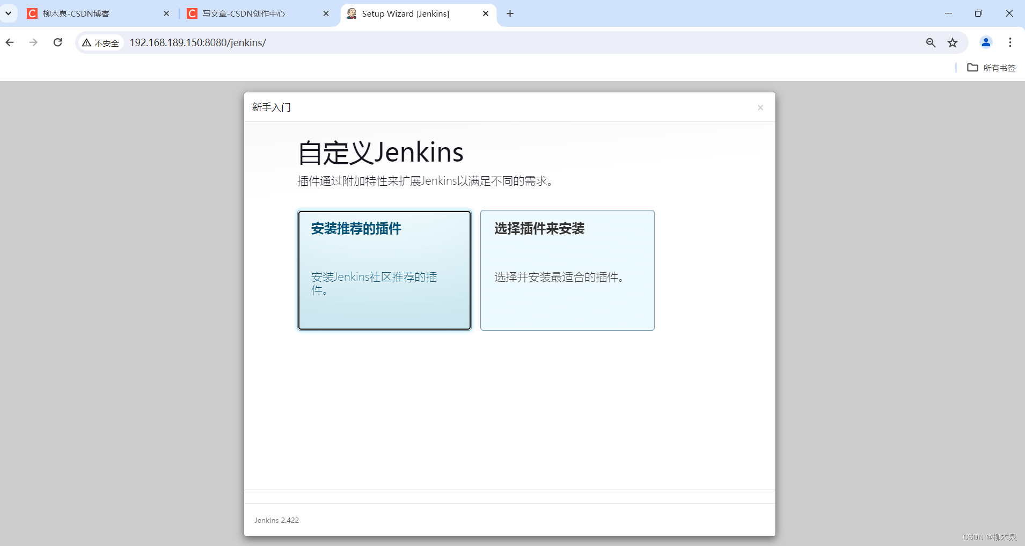Go back to the previous page
1025x546 pixels.
pos(10,42)
